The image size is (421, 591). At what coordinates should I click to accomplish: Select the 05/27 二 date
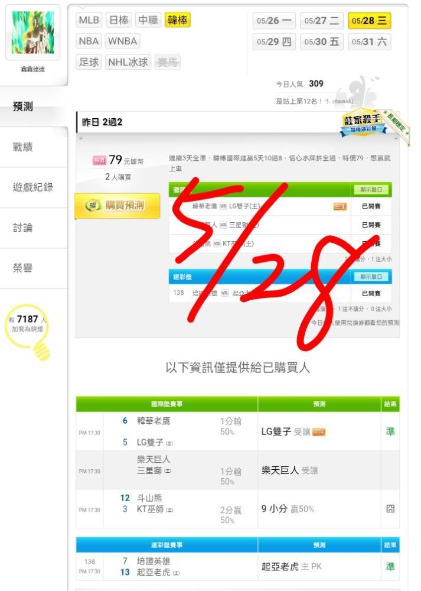point(322,21)
